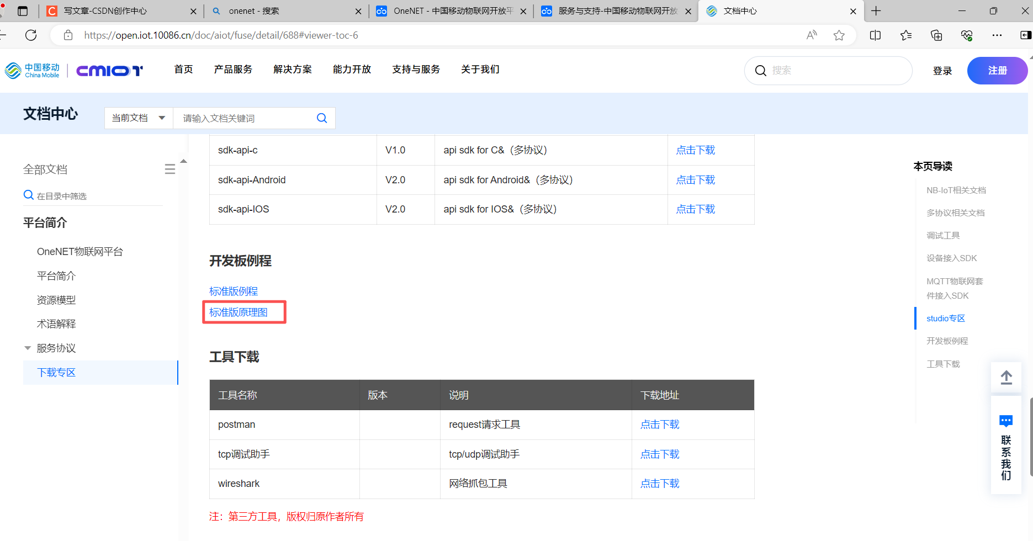
Task: Open the Collections icon
Action: (x=936, y=35)
